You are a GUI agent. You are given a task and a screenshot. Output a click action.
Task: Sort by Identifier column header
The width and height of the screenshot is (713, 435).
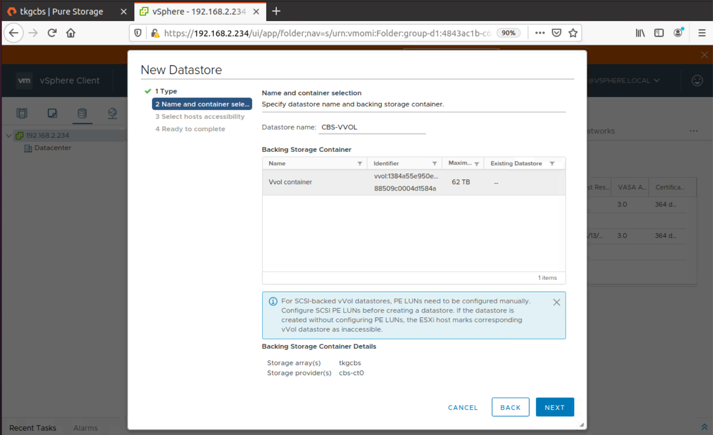coord(386,163)
